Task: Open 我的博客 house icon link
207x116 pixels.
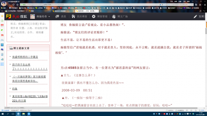Action: (x=79, y=16)
